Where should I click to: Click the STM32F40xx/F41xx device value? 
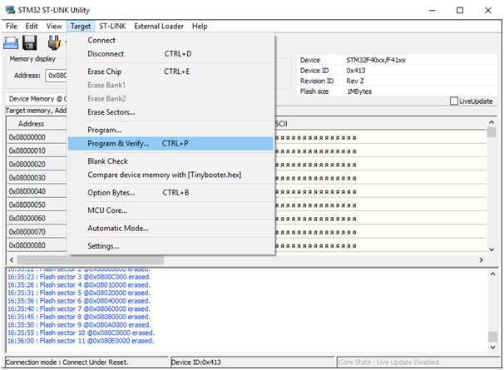click(x=376, y=60)
